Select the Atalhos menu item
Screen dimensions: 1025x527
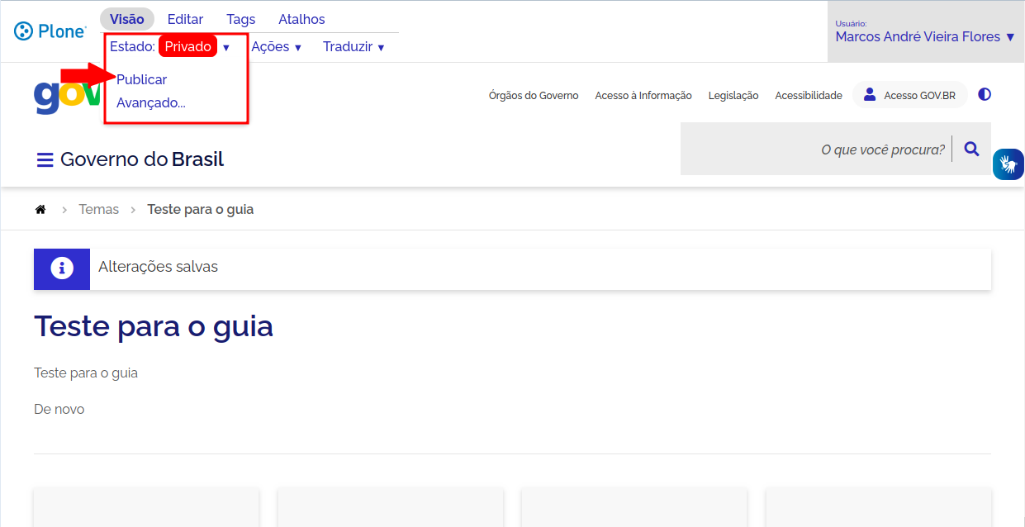(301, 18)
